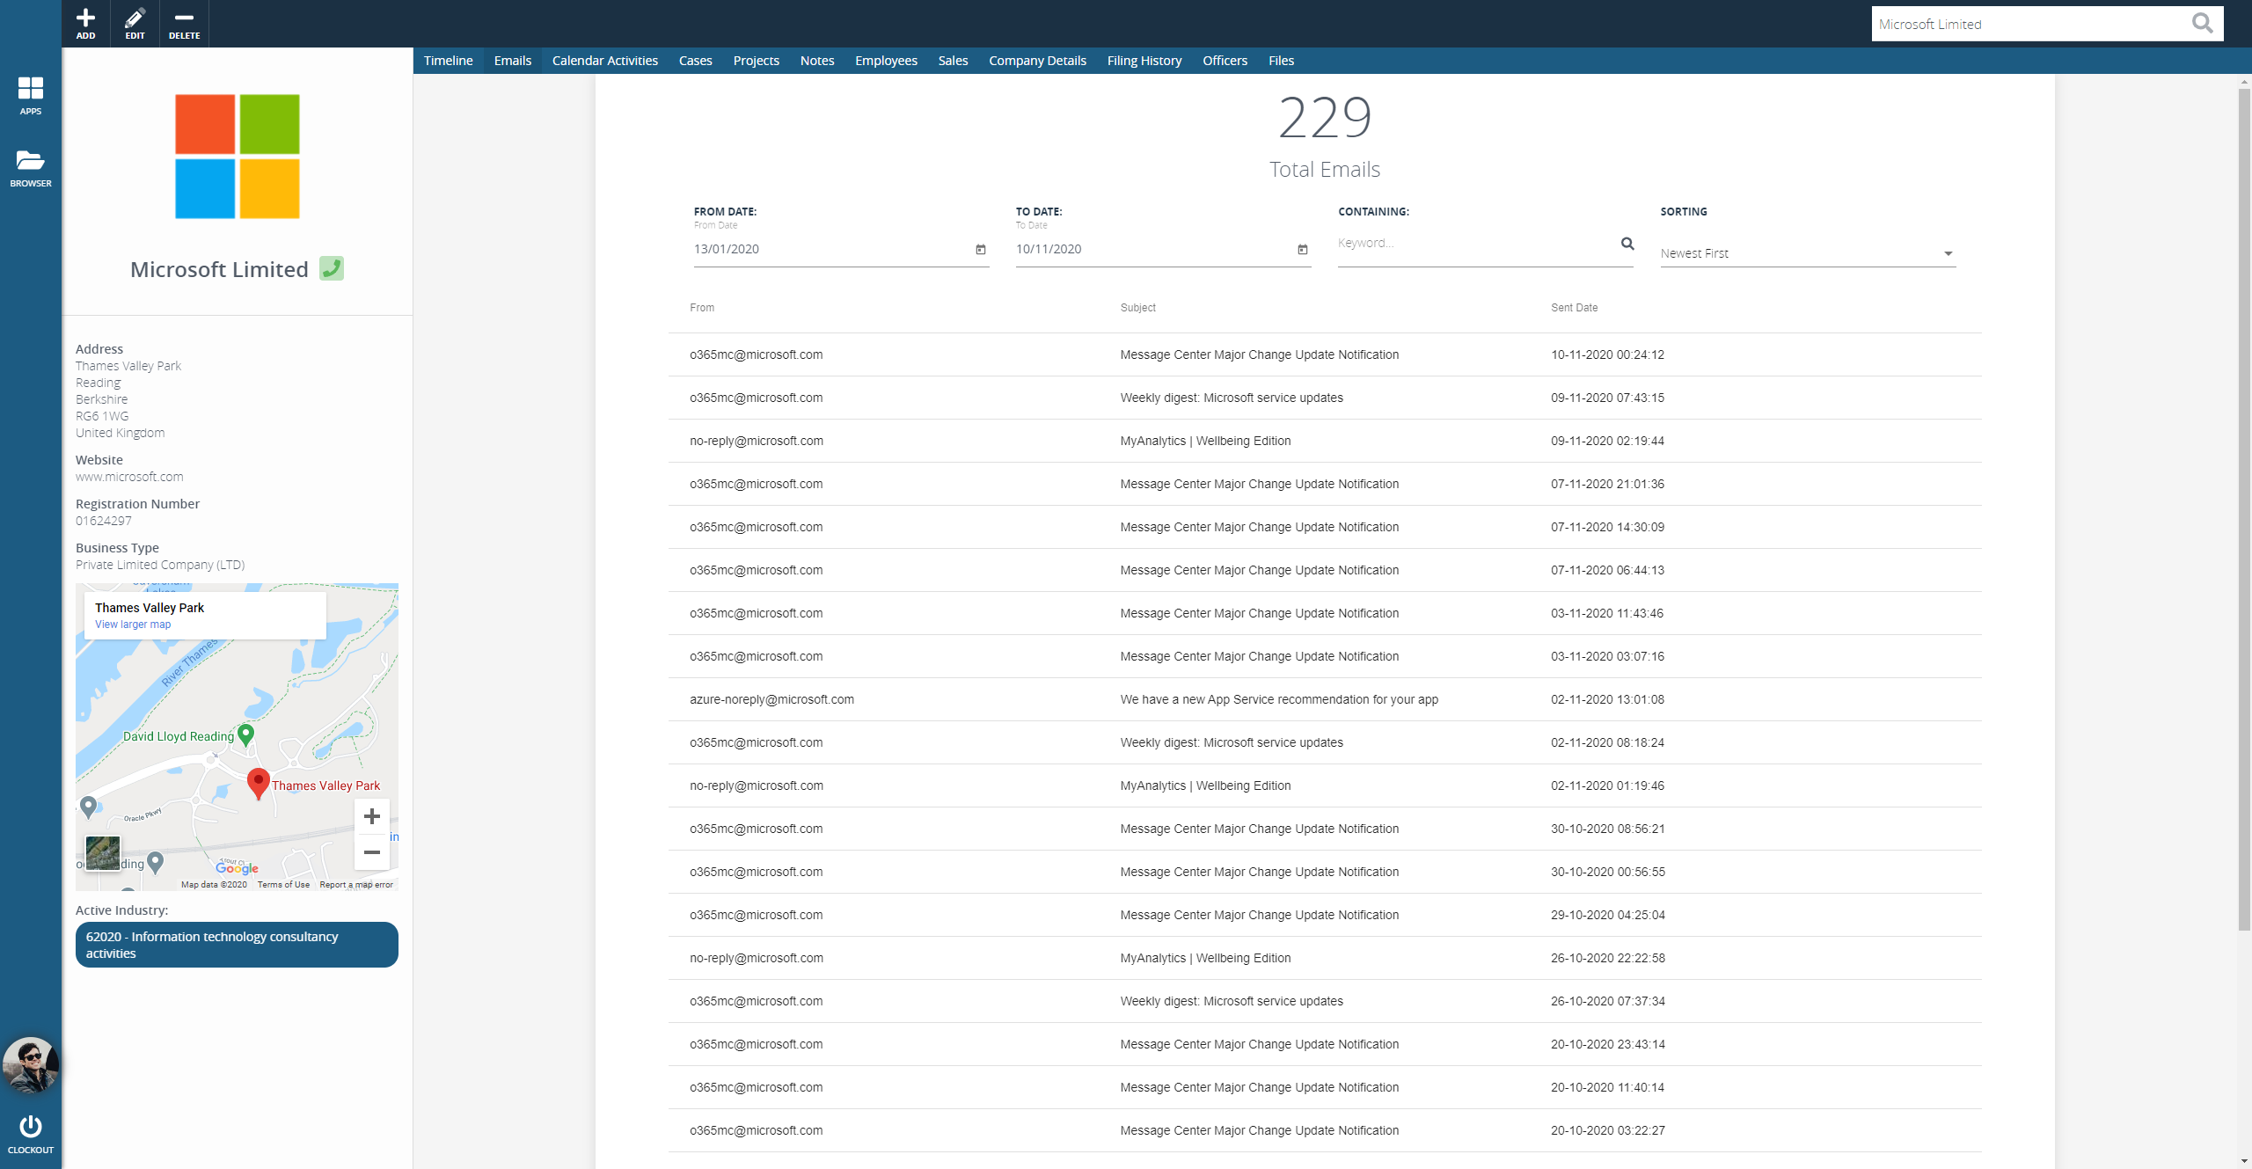Click the View larger map link
Viewport: 2252px width, 1169px height.
point(133,625)
